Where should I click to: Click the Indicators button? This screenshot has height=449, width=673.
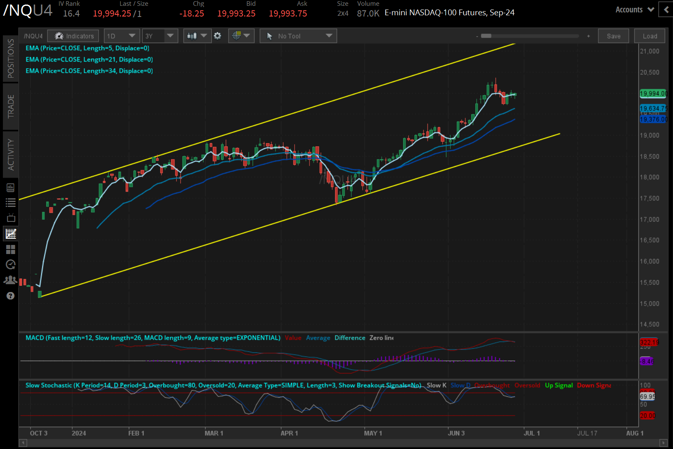pyautogui.click(x=73, y=36)
